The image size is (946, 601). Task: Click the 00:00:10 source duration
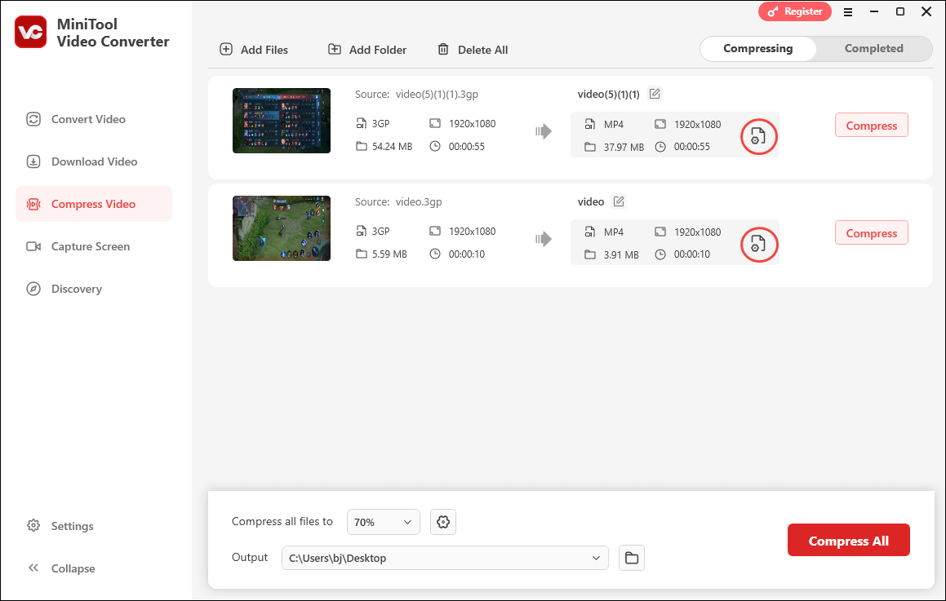click(466, 254)
